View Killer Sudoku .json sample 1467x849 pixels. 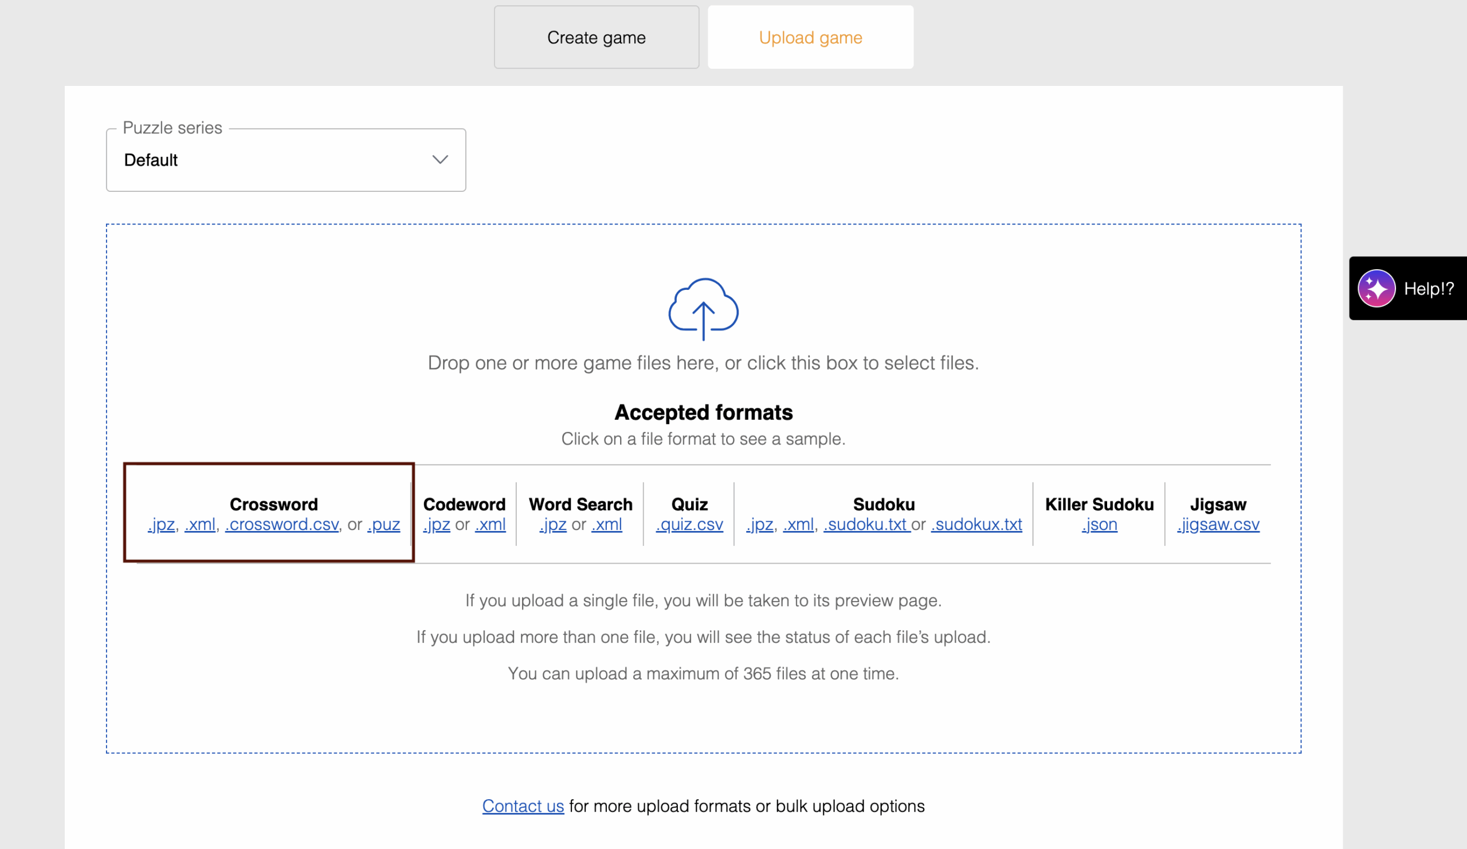[x=1099, y=524]
